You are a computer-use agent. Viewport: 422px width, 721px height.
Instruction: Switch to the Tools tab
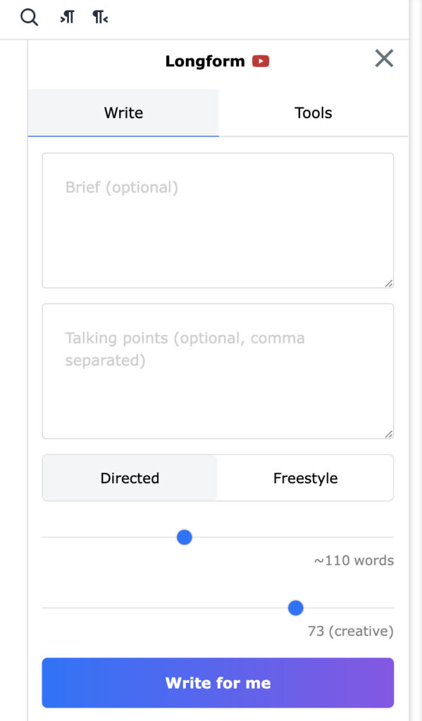(313, 113)
